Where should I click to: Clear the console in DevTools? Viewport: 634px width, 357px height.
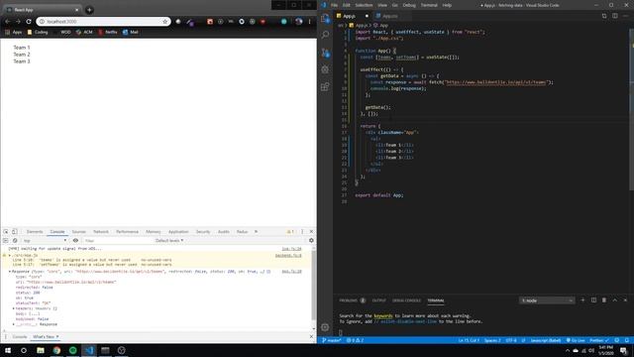click(x=15, y=240)
